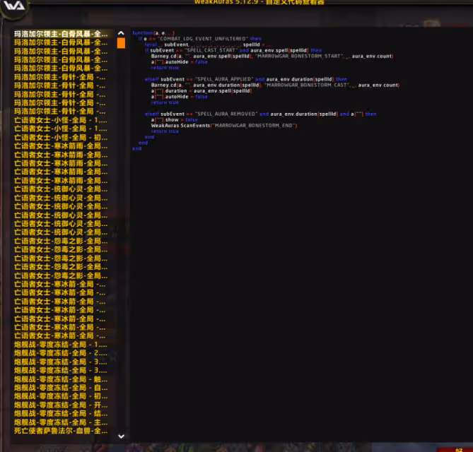
Task: Click the a[""].duration assignment line
Action: click(202, 90)
